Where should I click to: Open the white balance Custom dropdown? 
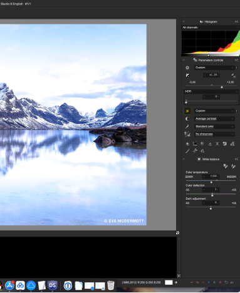[214, 111]
